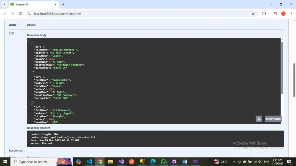Copy the response body to clipboard
Viewport: 296px width, 166px height.
pos(259,119)
